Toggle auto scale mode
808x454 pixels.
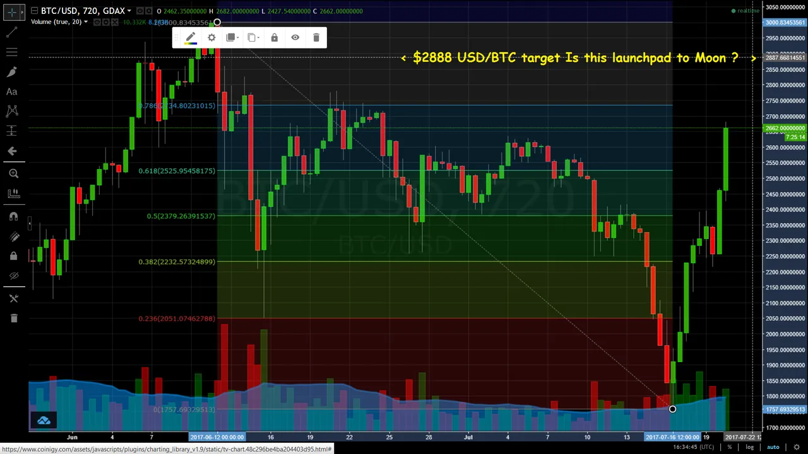tap(773, 447)
